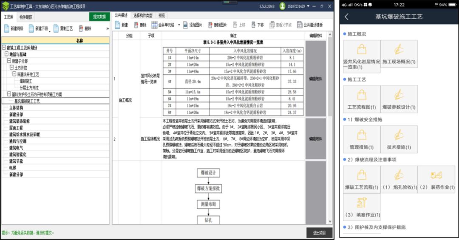
Task: Open the 选择构件类型 tab
Action: (143, 15)
